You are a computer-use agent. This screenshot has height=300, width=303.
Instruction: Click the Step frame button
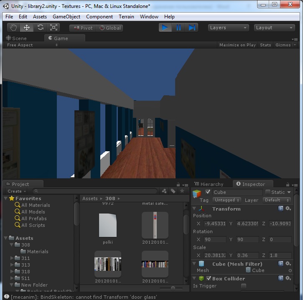point(192,28)
